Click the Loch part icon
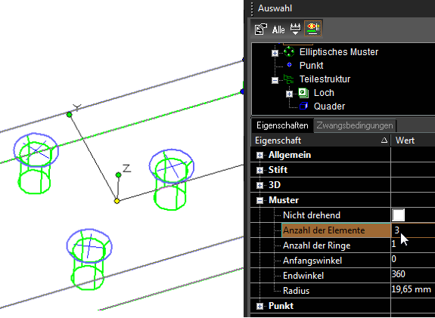The width and height of the screenshot is (435, 318). pos(303,93)
